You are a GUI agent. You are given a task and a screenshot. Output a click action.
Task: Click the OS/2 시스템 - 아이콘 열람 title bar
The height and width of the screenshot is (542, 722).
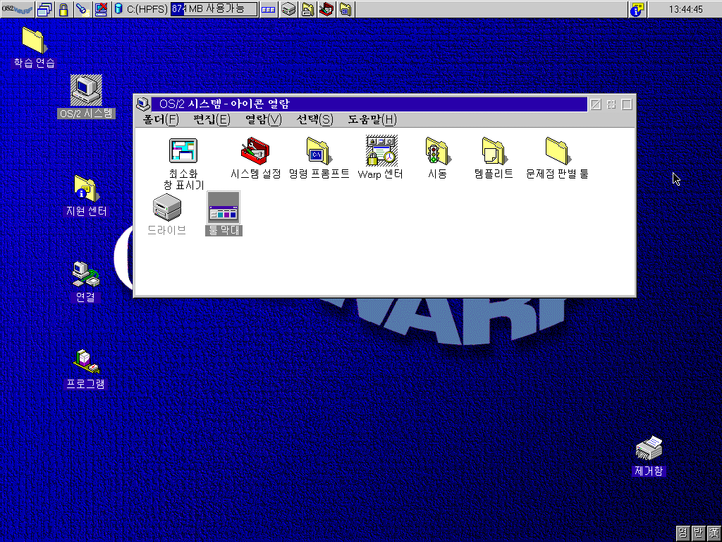(369, 104)
